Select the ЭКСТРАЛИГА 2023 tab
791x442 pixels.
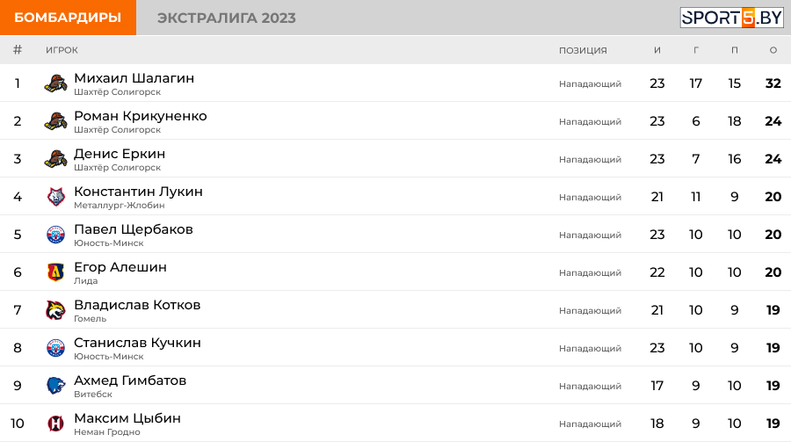click(x=227, y=18)
